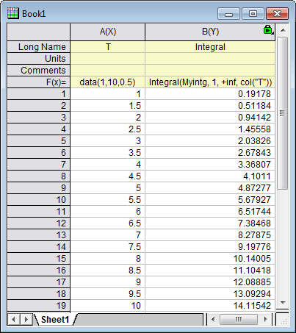Click column A cell with value 7.5
Viewport: 296px width, 333px height.
(108, 247)
